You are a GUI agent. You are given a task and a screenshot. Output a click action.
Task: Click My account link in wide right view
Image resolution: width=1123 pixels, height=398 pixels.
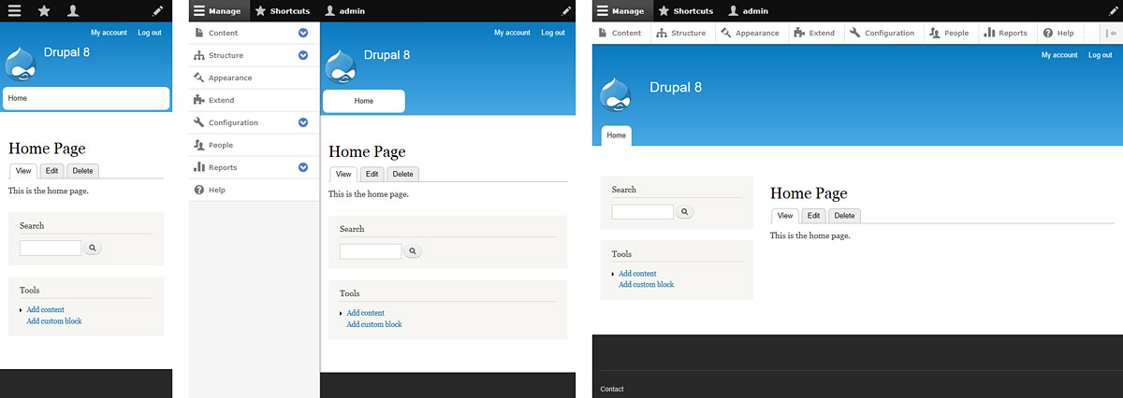[1059, 55]
